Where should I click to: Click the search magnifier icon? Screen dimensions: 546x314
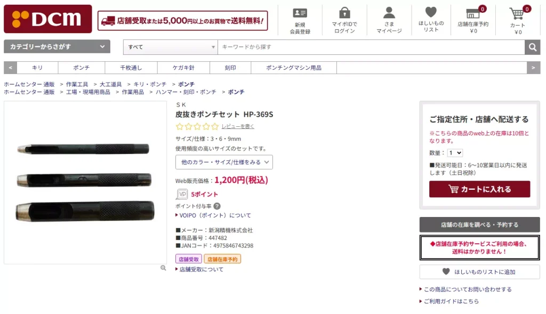pyautogui.click(x=532, y=47)
